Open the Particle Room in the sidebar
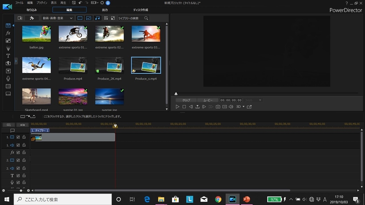The image size is (365, 205). coord(8,48)
